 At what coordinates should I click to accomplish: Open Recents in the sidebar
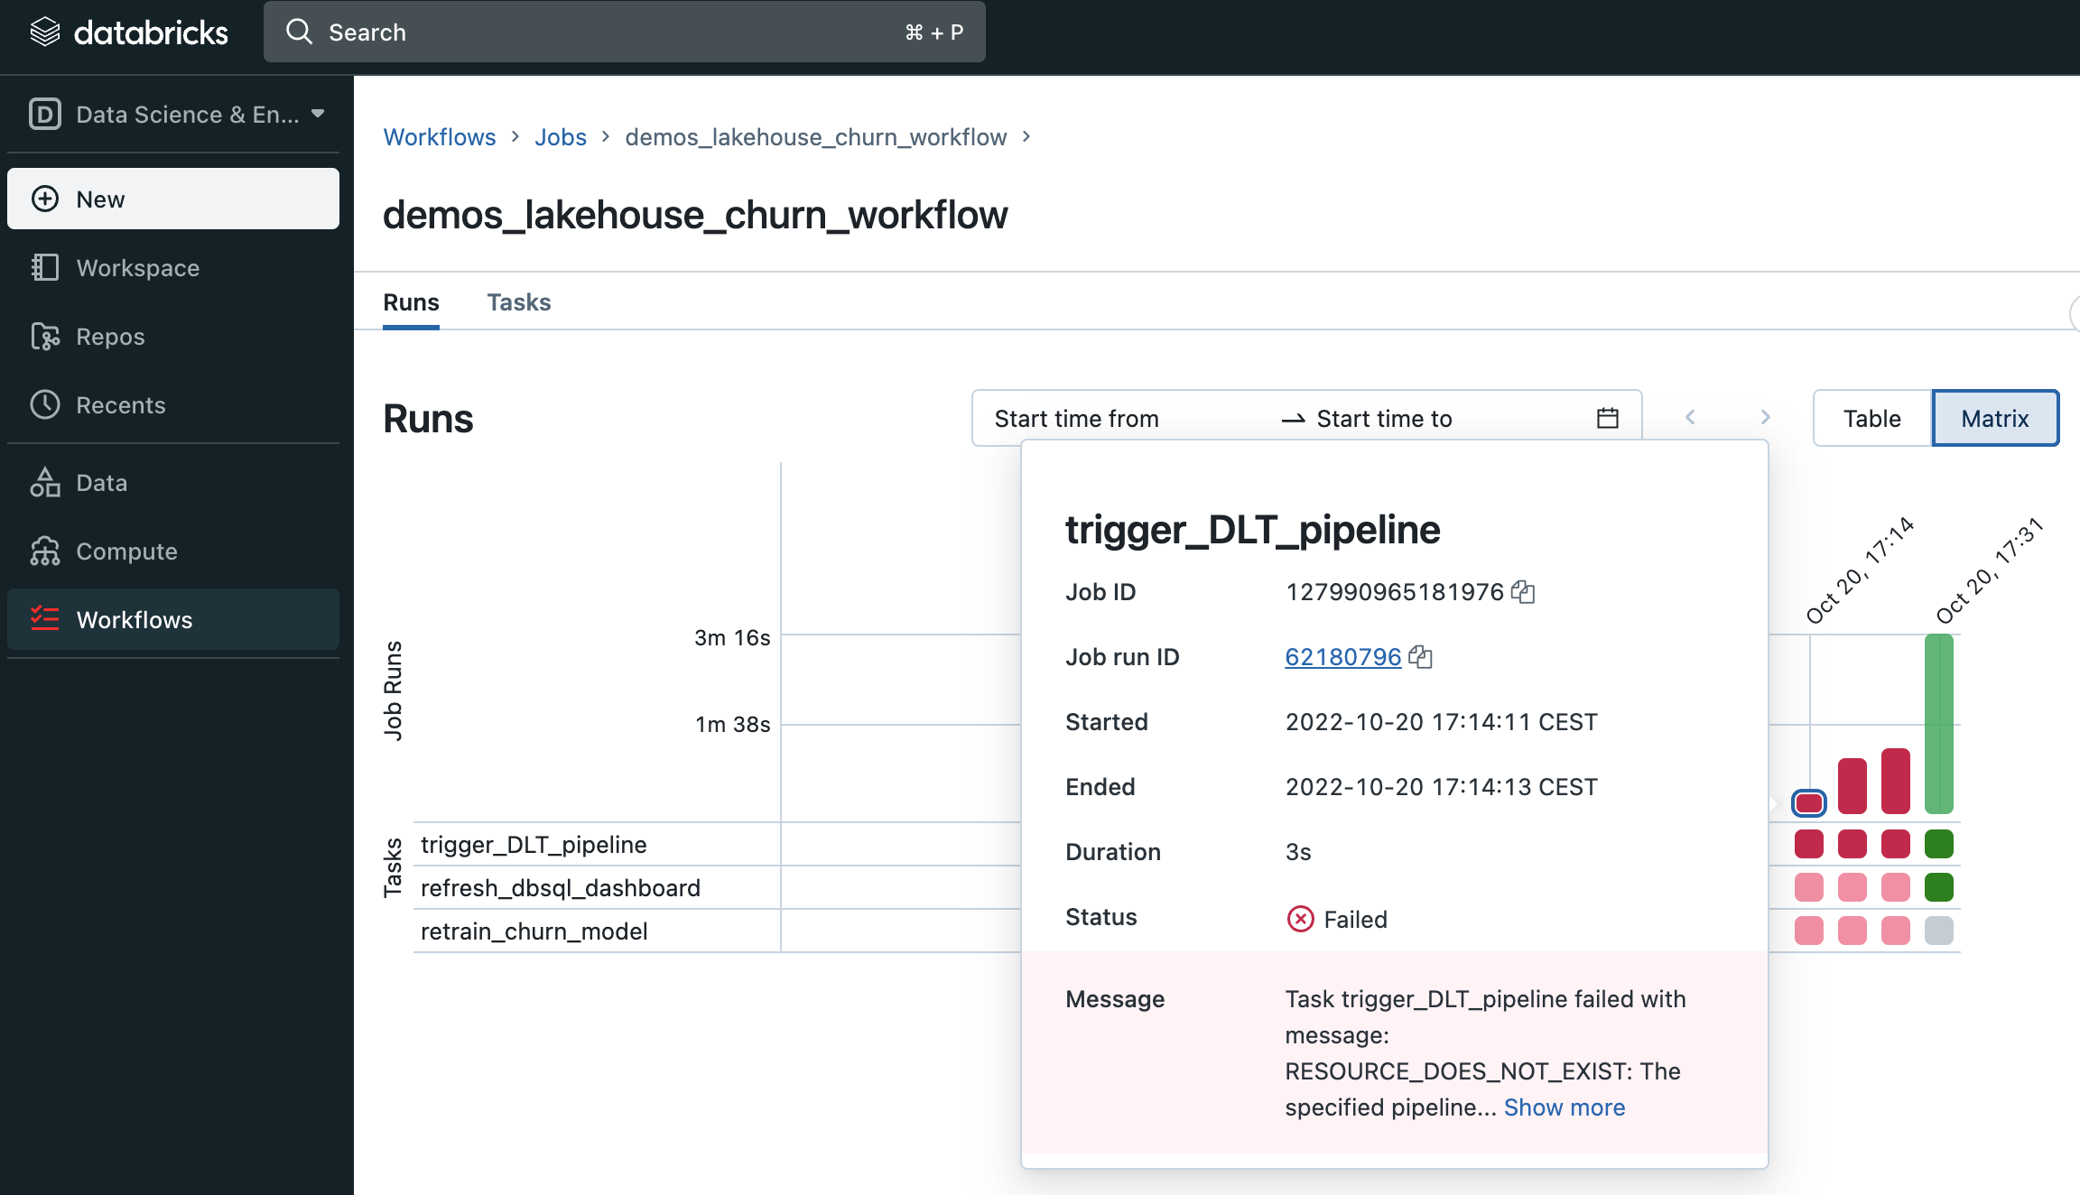(x=120, y=405)
